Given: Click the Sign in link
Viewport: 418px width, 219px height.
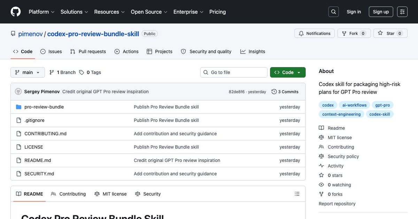Looking at the screenshot, I should (x=354, y=12).
